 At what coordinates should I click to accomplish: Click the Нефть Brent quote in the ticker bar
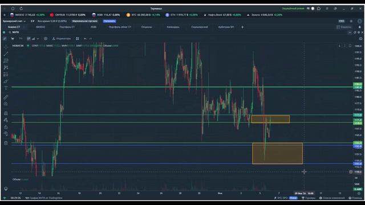(222, 15)
